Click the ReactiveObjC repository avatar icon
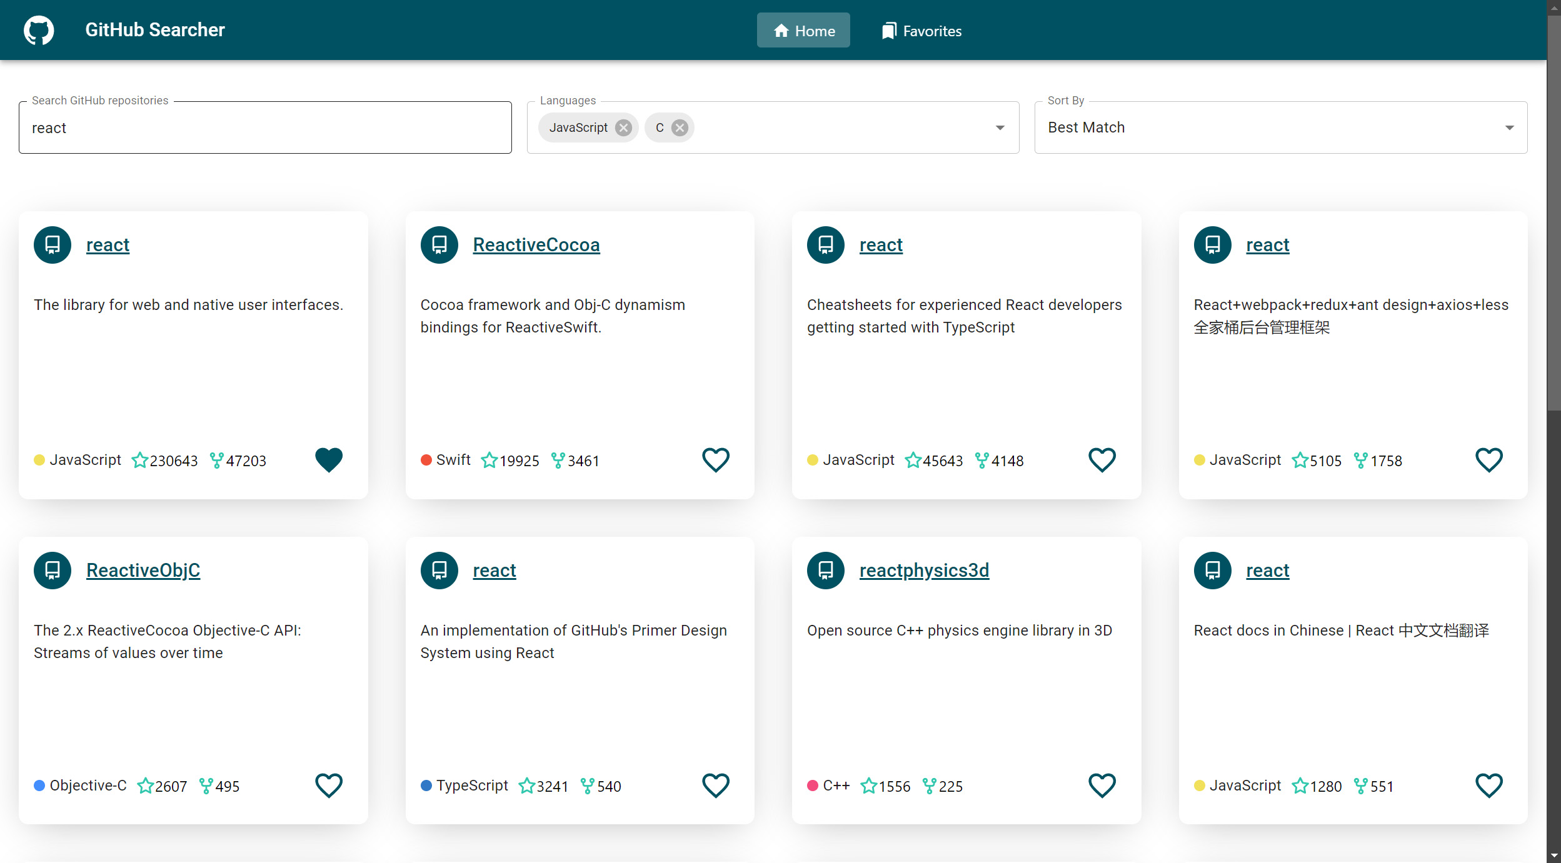1561x863 pixels. [x=53, y=571]
